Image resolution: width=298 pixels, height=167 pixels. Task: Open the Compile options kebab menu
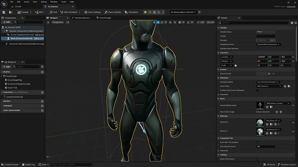[x=31, y=12]
